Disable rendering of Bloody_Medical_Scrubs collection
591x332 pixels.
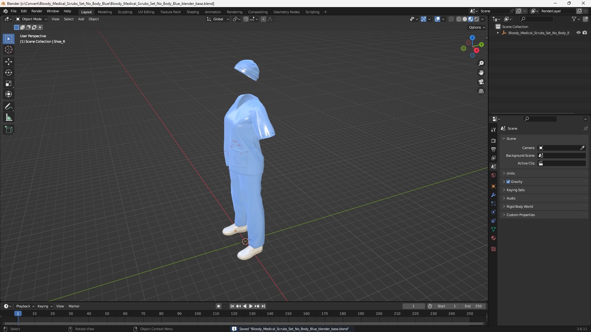585,33
